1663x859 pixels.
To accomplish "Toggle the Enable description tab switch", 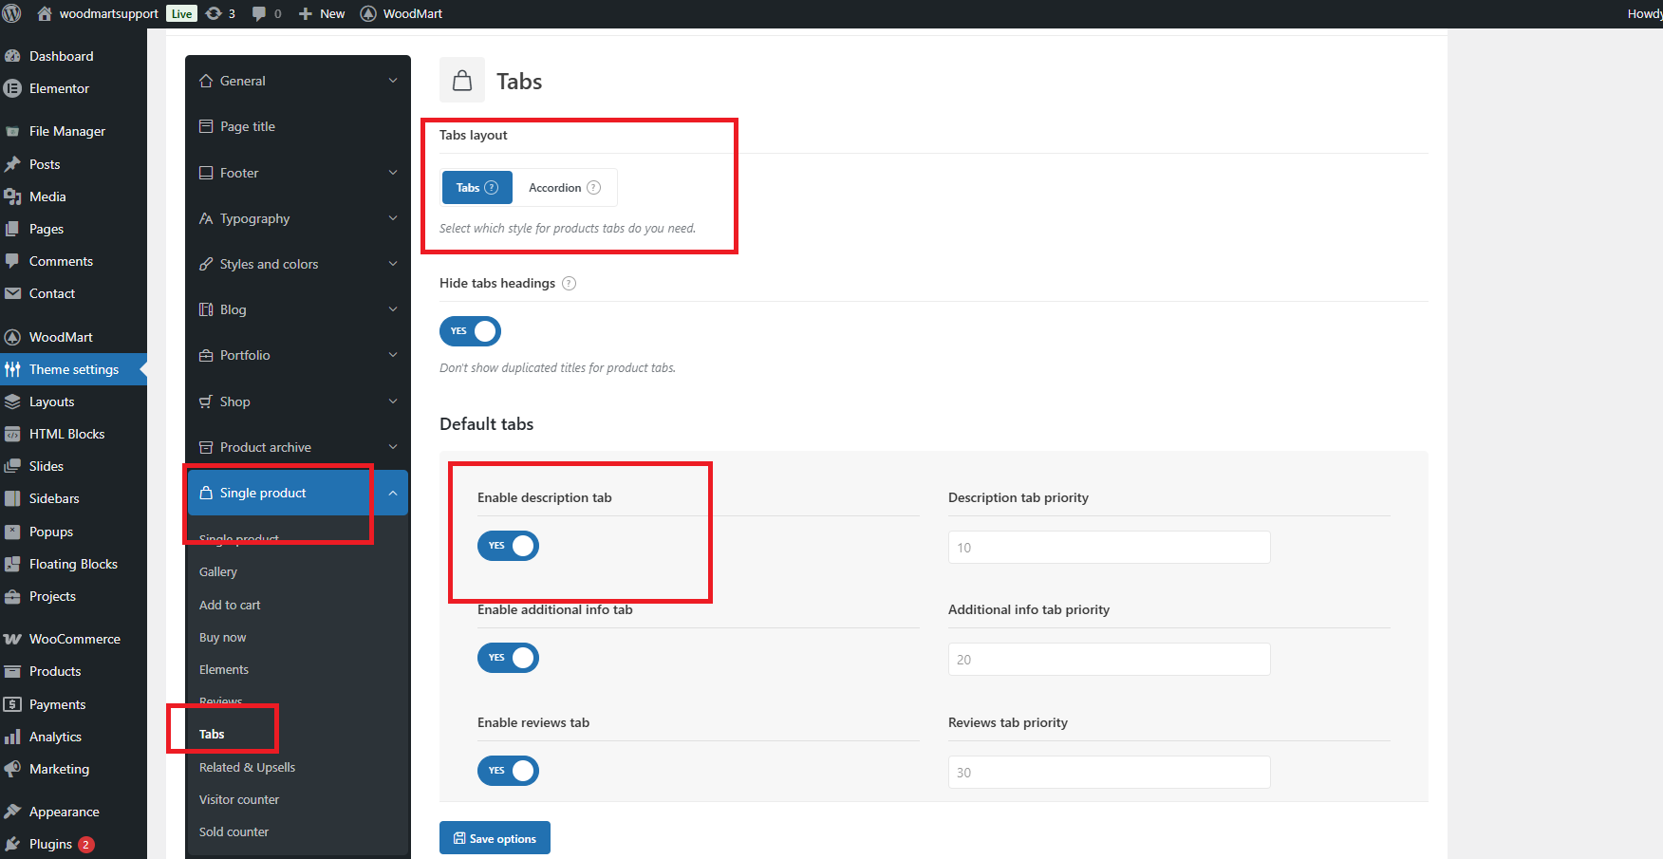I will point(508,546).
